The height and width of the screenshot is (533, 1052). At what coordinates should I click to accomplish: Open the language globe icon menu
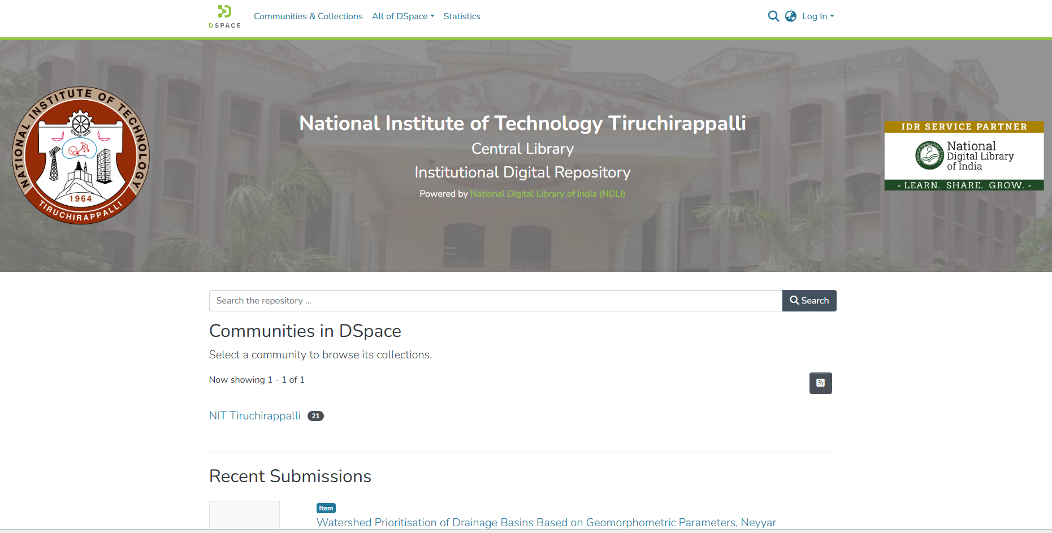coord(791,16)
